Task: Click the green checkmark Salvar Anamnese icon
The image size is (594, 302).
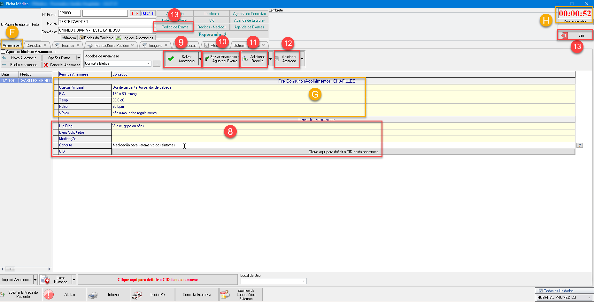Action: (x=171, y=59)
